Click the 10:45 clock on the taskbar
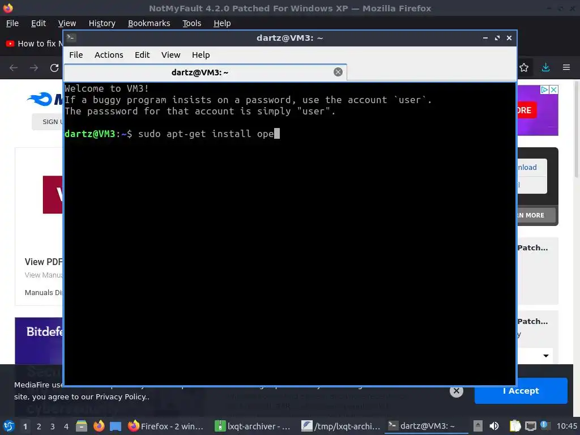This screenshot has height=435, width=580. point(566,426)
